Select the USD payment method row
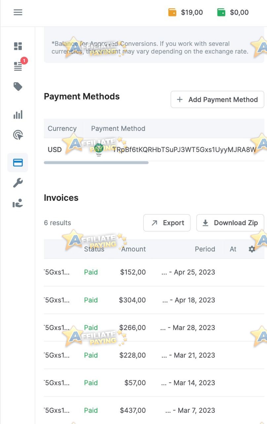This screenshot has width=267, height=424. coord(55,149)
